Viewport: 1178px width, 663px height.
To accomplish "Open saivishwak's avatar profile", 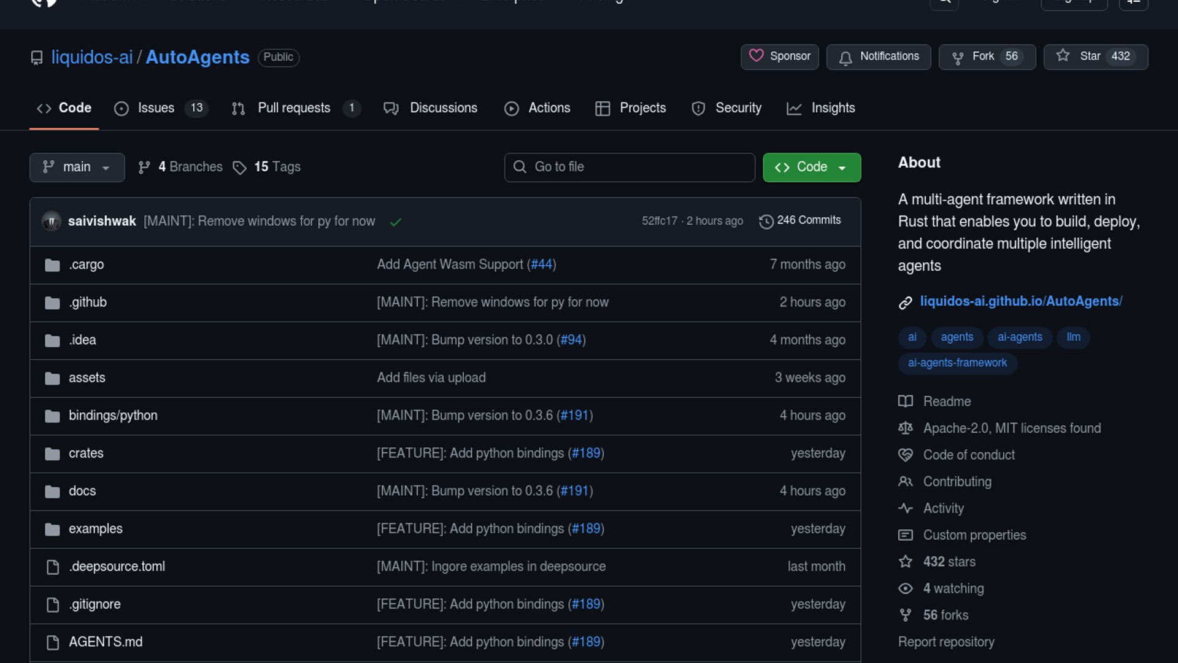I will pos(52,221).
